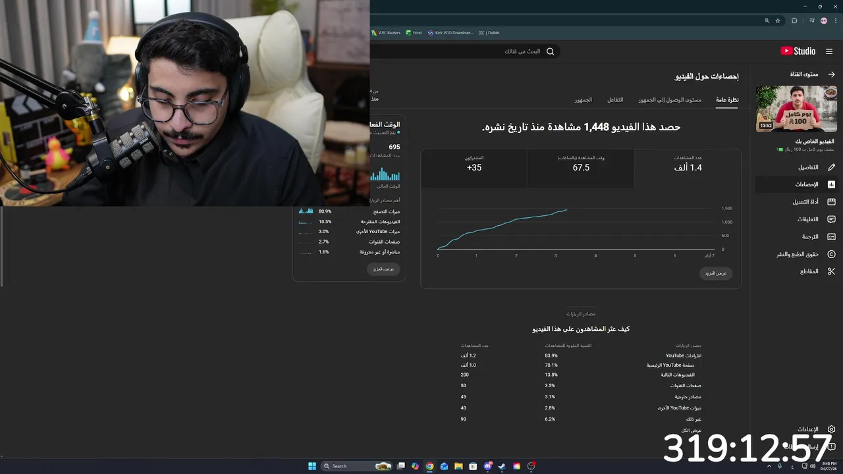
Task: Select the watch time card 67.5
Action: click(x=581, y=168)
